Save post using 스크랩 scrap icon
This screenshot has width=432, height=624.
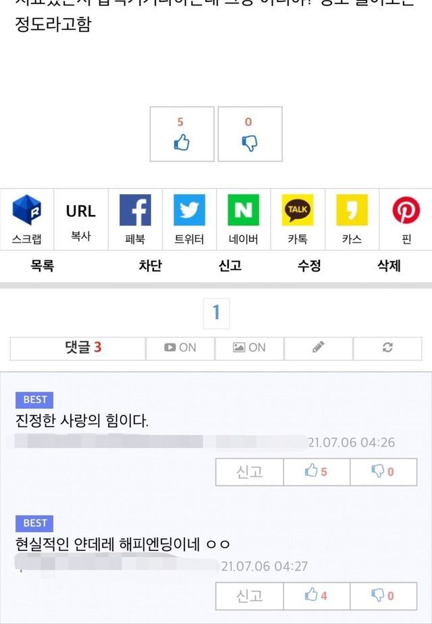(x=26, y=219)
